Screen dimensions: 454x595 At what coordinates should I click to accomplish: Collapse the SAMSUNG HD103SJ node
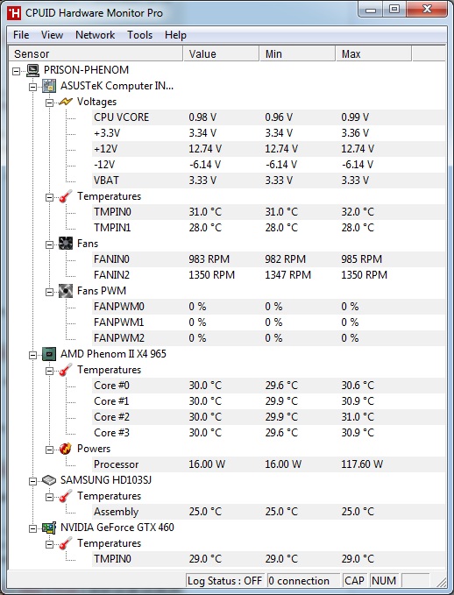point(33,481)
